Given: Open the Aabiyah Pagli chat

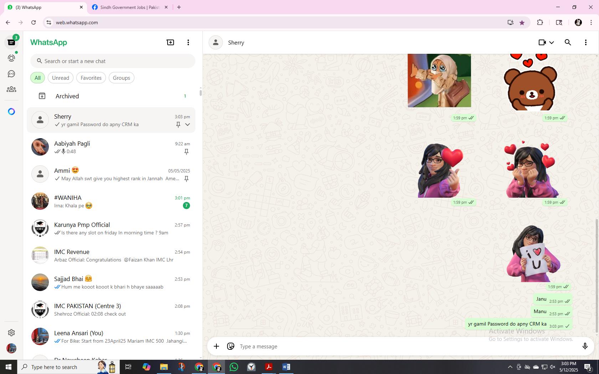Looking at the screenshot, I should pyautogui.click(x=111, y=147).
